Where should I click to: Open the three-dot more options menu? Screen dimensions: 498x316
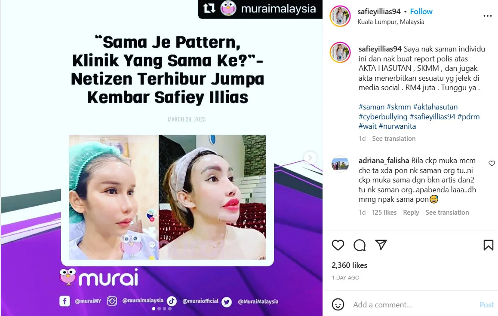point(488,16)
